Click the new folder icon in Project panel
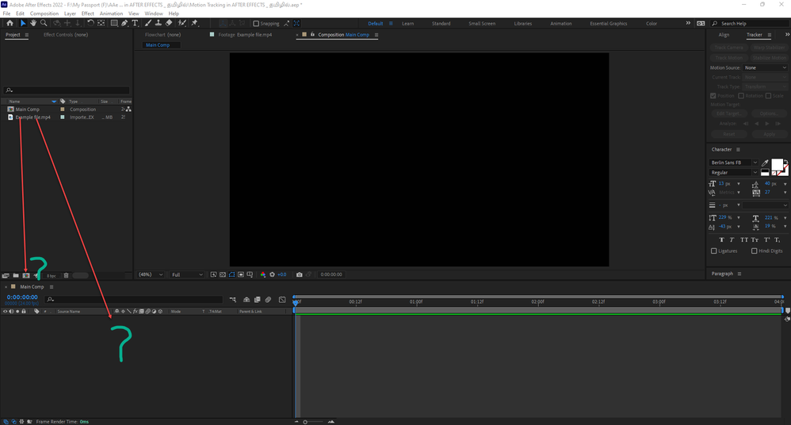 pyautogui.click(x=16, y=276)
